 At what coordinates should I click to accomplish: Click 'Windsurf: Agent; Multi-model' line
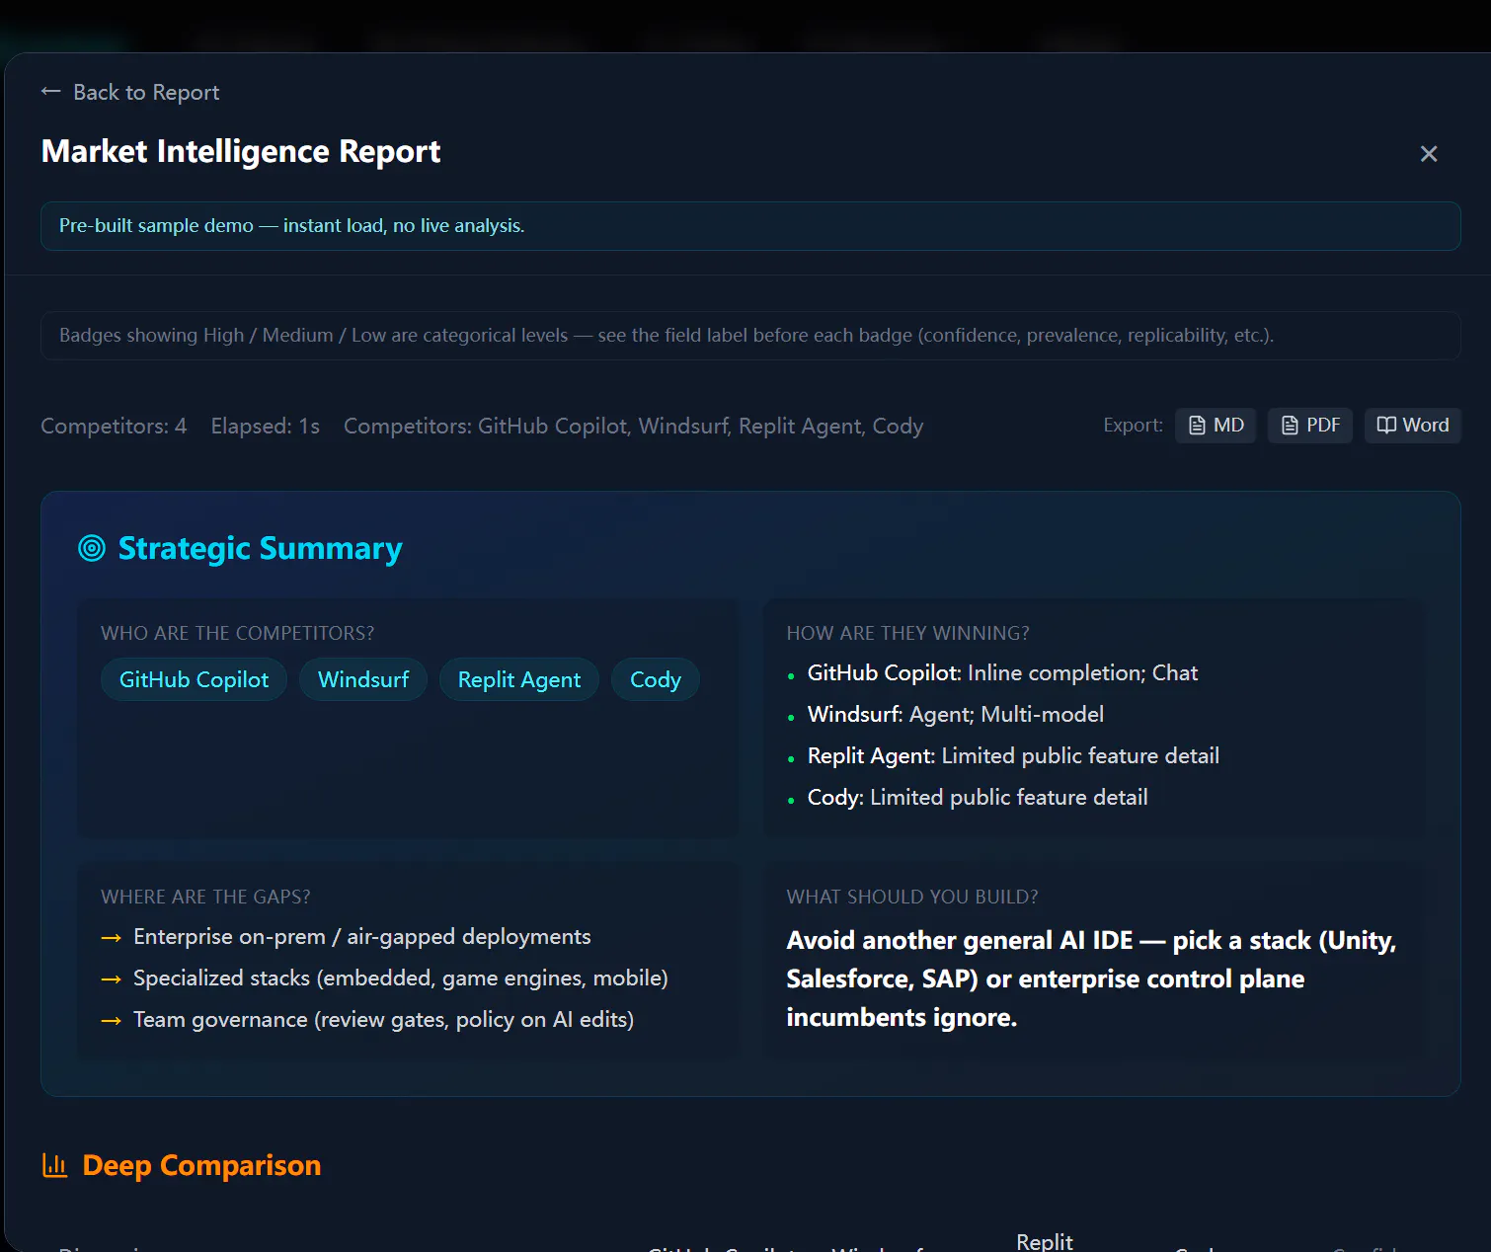[956, 714]
